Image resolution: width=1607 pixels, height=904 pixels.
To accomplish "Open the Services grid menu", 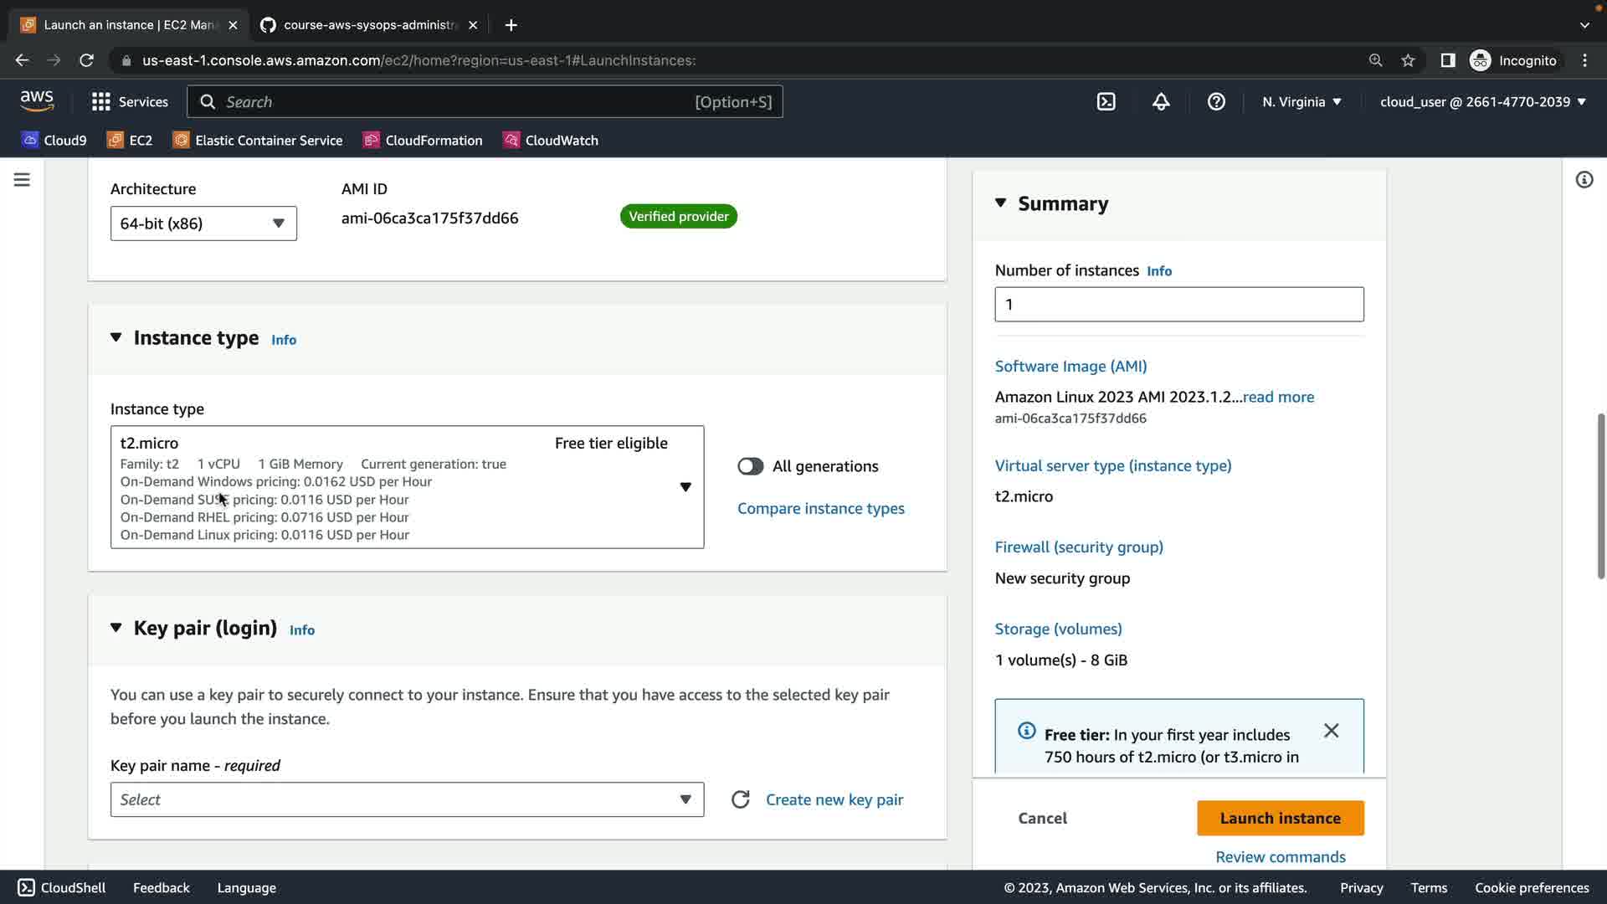I will coord(101,101).
